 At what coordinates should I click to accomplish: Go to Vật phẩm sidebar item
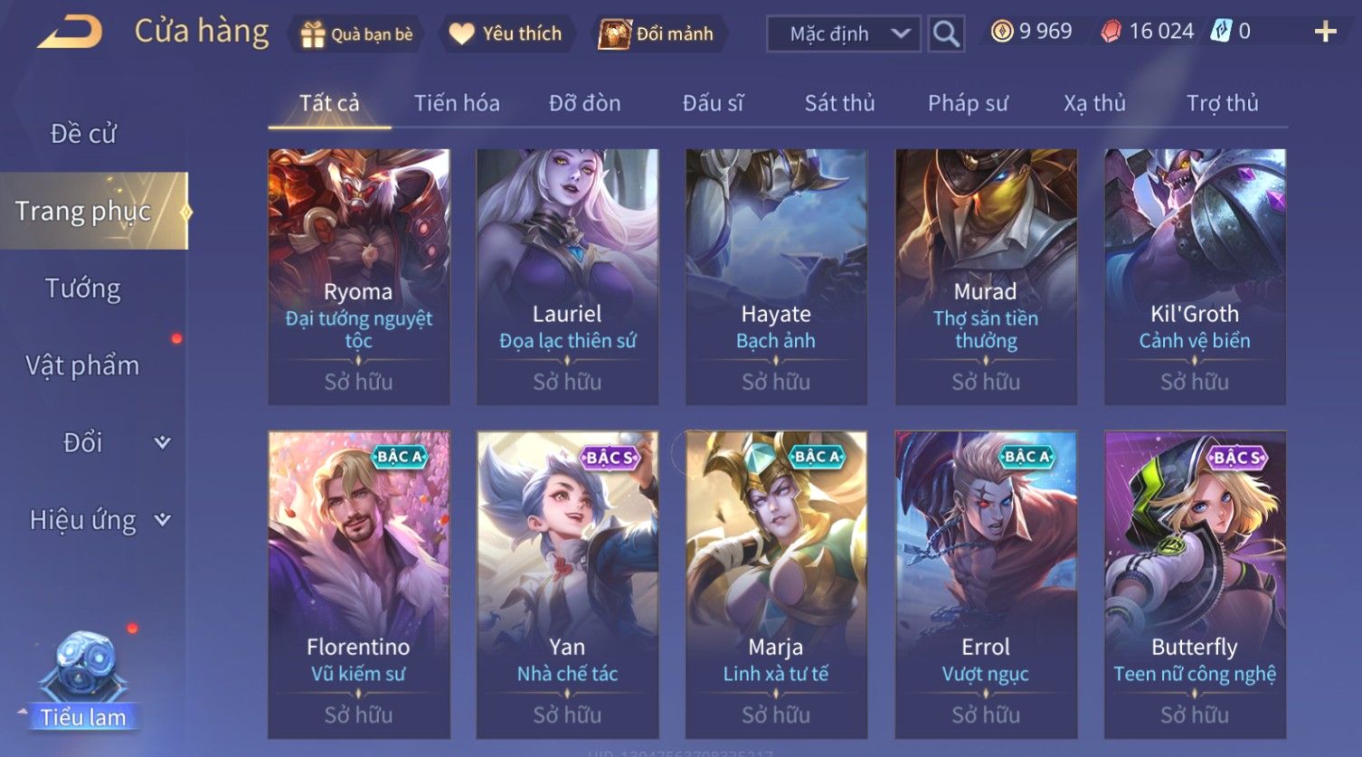82,365
